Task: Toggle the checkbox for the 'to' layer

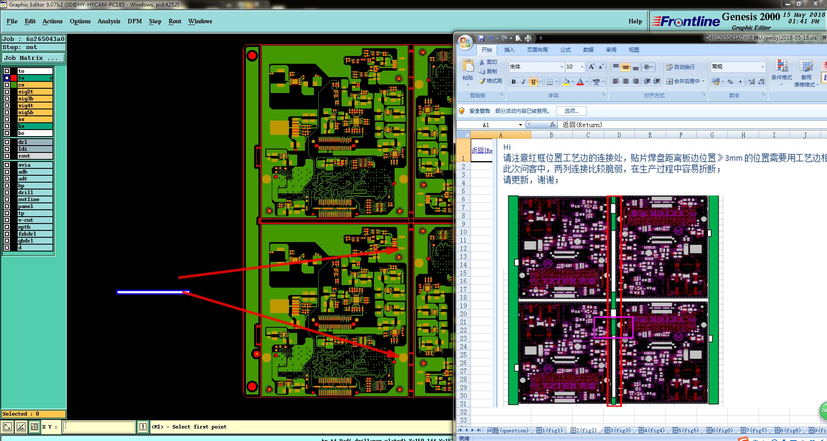Action: coord(7,71)
